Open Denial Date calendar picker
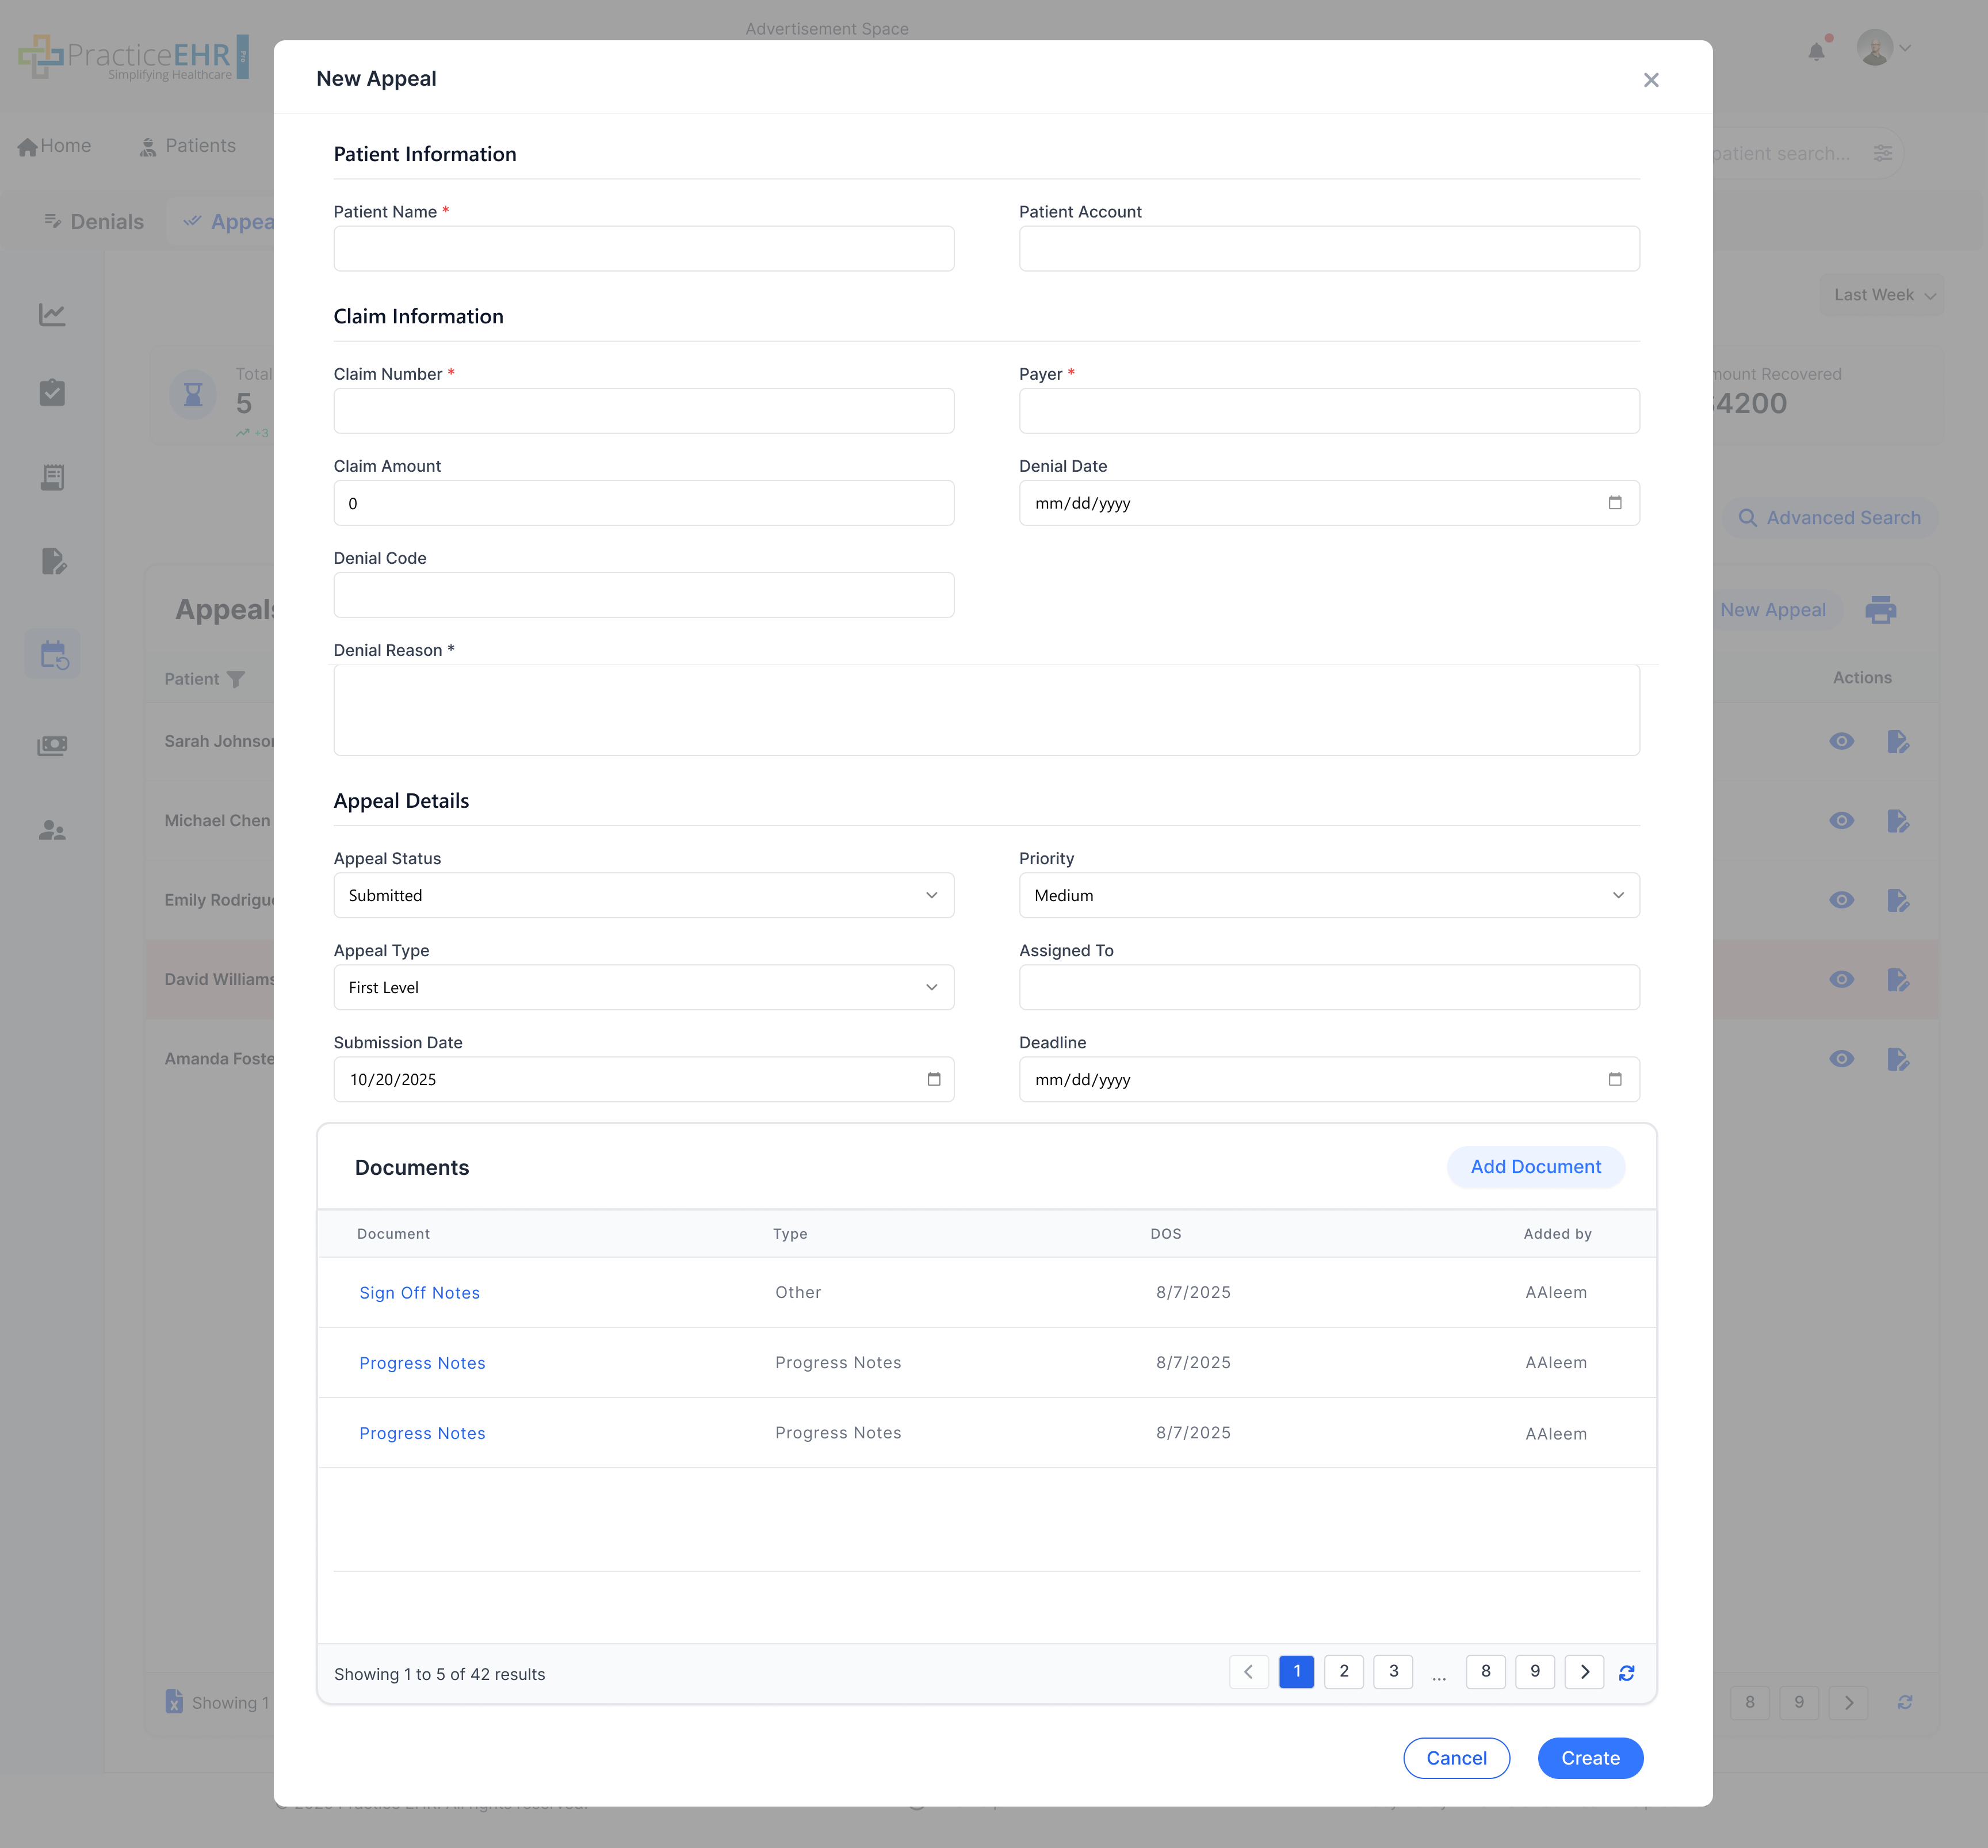Screen dimensions: 1988x1848 (1614, 503)
